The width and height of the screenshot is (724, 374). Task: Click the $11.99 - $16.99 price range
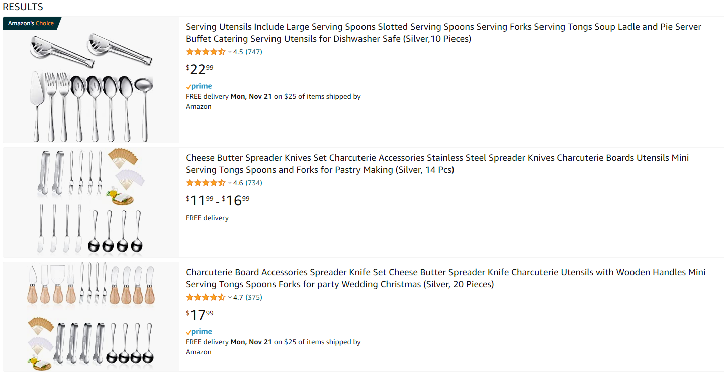(218, 200)
